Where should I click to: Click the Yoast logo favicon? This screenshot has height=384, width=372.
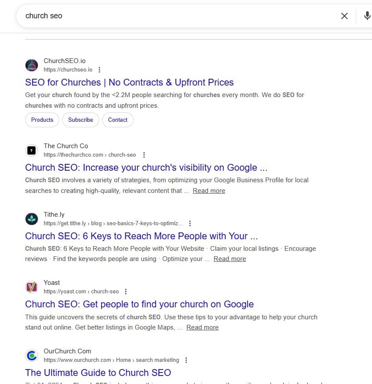pos(31,287)
